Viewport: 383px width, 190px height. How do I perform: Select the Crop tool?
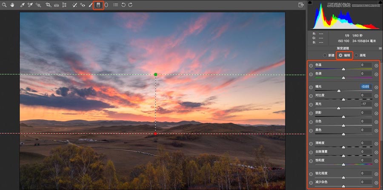pyautogui.click(x=49, y=5)
